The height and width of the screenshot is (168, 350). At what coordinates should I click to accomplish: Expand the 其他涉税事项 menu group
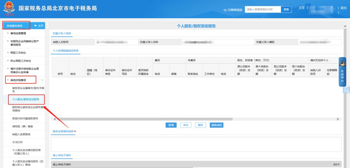pyautogui.click(x=23, y=80)
